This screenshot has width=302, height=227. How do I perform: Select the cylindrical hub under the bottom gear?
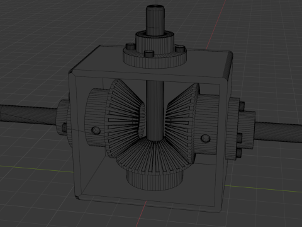[155, 180]
